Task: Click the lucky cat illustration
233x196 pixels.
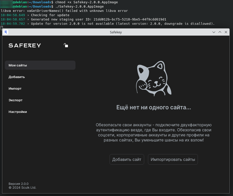Action: (154, 78)
